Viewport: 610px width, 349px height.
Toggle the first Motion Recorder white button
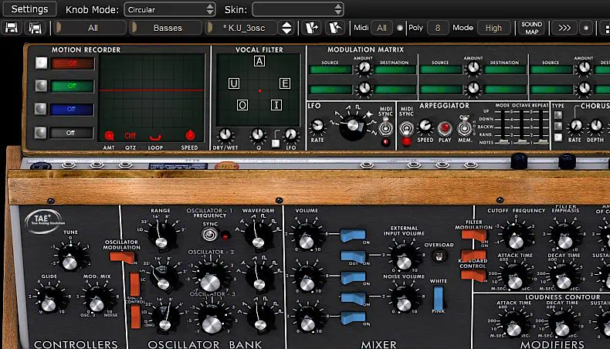(41, 63)
